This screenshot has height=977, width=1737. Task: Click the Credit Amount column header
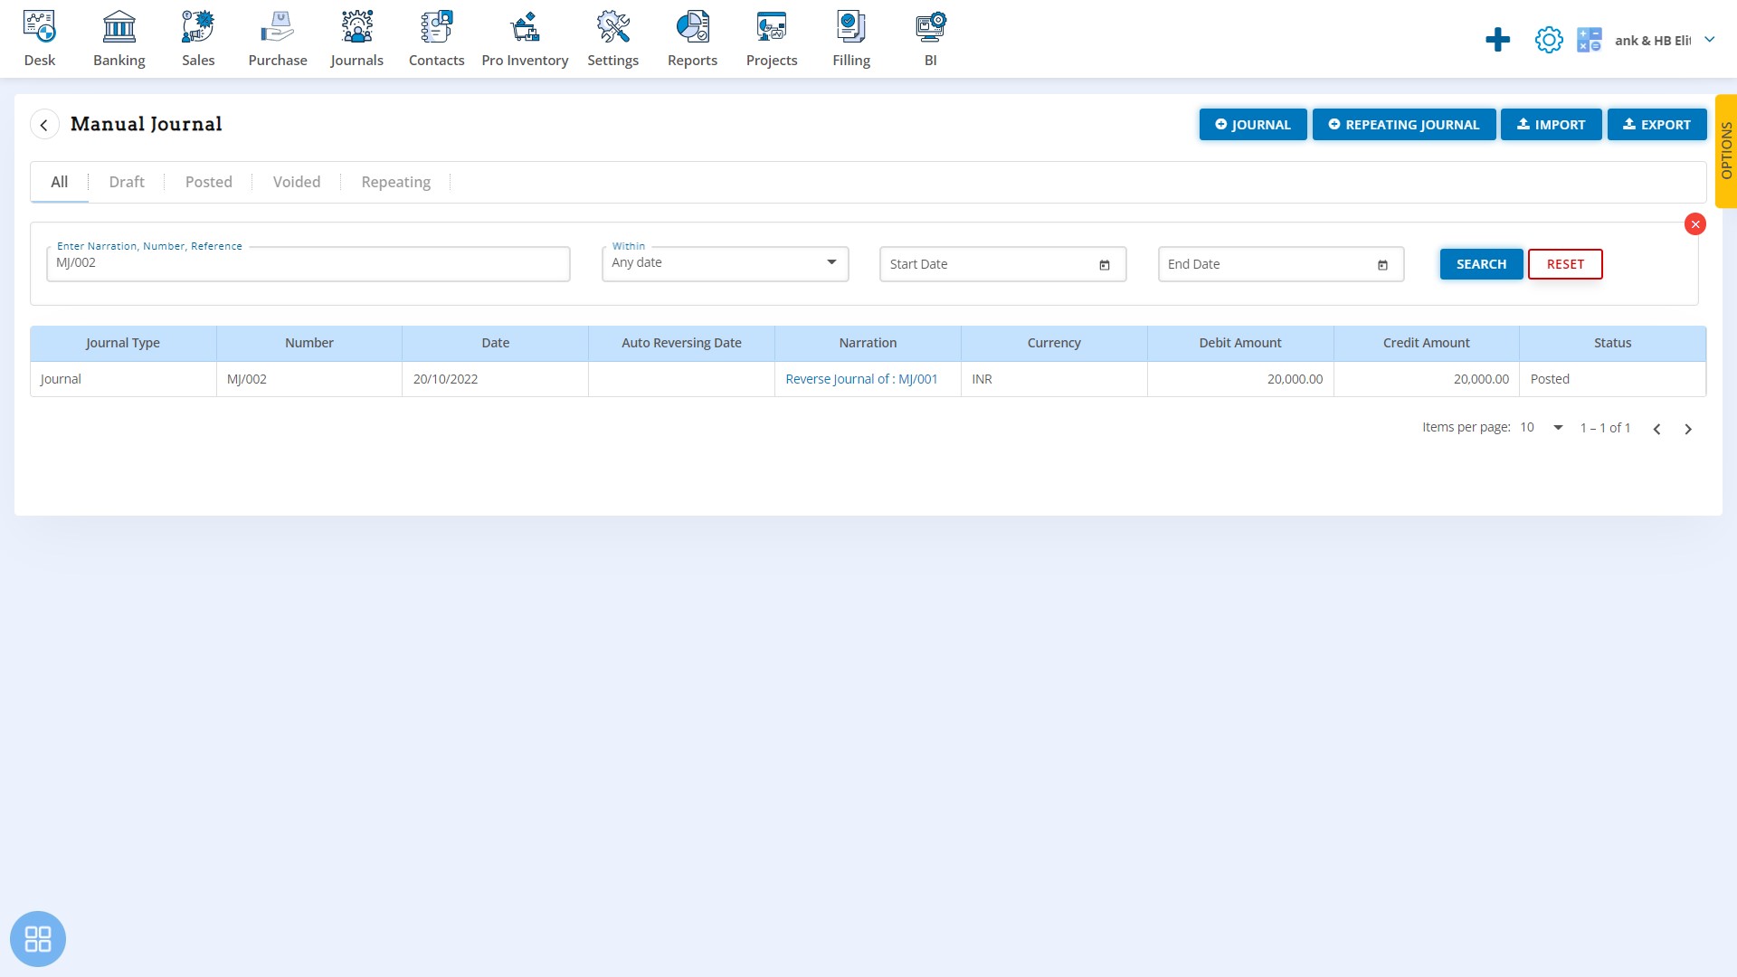pos(1427,343)
